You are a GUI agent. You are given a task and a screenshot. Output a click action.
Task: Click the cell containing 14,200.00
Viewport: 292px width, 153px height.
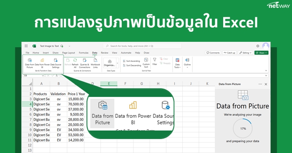tap(76, 140)
